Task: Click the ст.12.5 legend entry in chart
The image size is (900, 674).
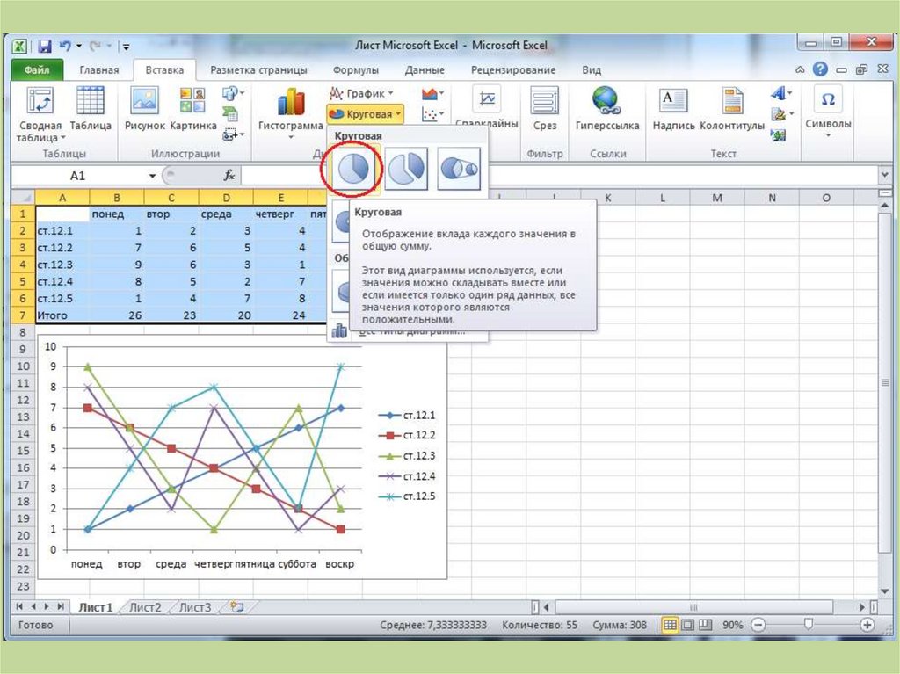Action: point(407,496)
